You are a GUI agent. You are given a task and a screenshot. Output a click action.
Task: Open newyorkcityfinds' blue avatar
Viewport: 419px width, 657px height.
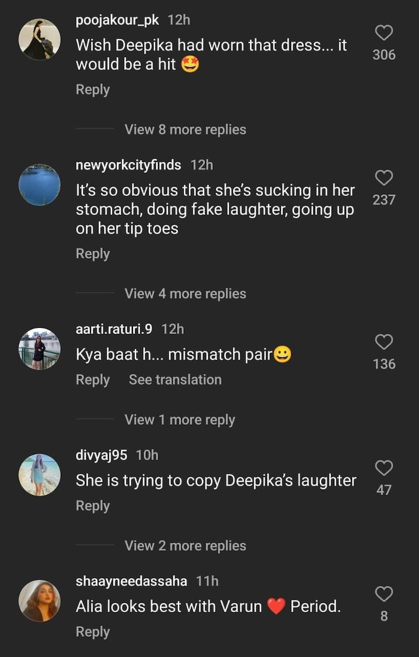pos(40,185)
